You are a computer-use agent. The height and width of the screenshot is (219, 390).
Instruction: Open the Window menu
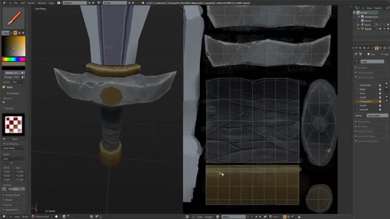pos(42,3)
